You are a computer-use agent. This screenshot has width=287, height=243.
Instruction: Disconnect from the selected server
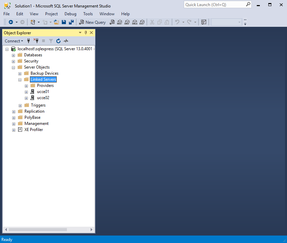[x=36, y=41]
